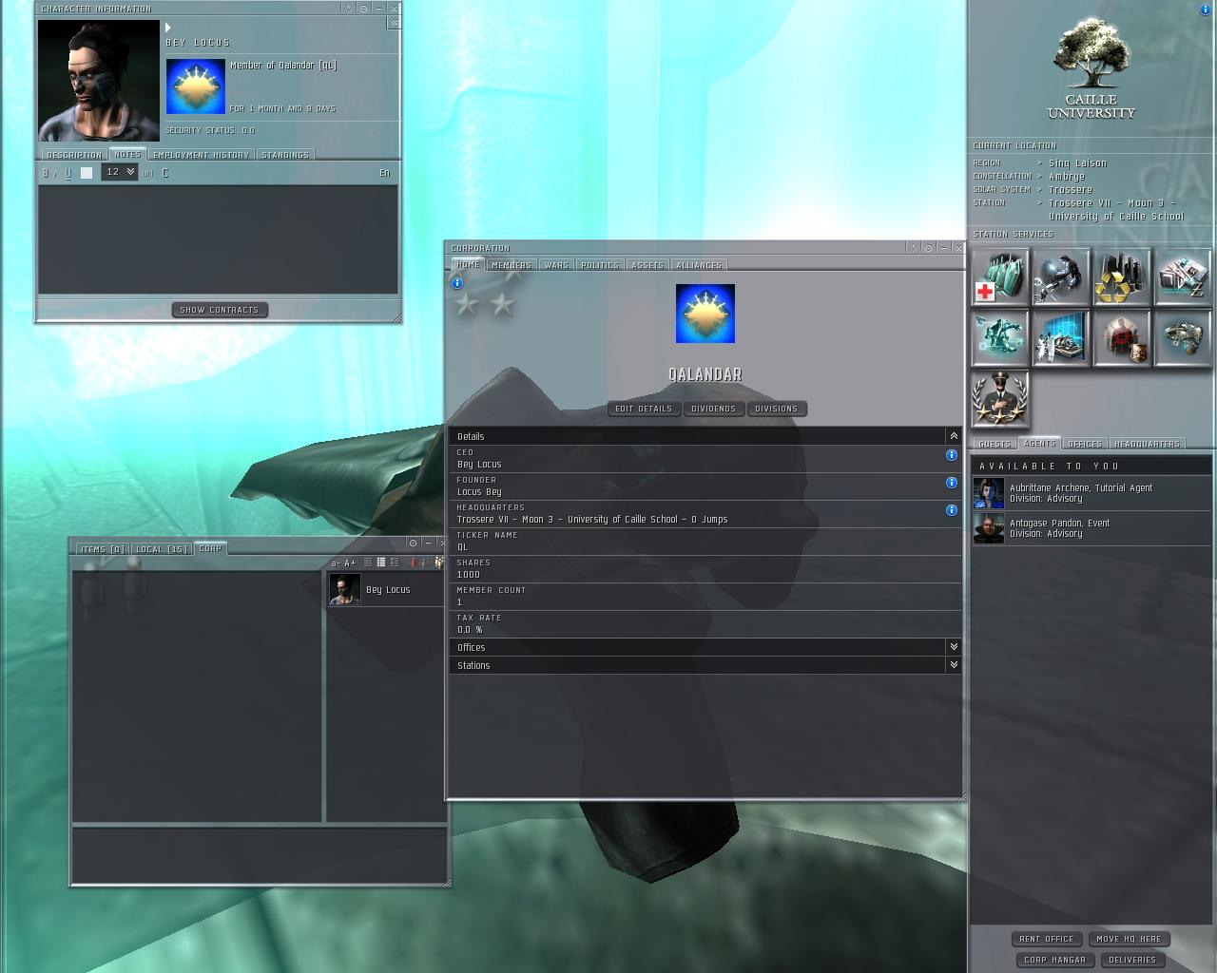
Task: Increase chat font size with A+
Action: pyautogui.click(x=350, y=563)
